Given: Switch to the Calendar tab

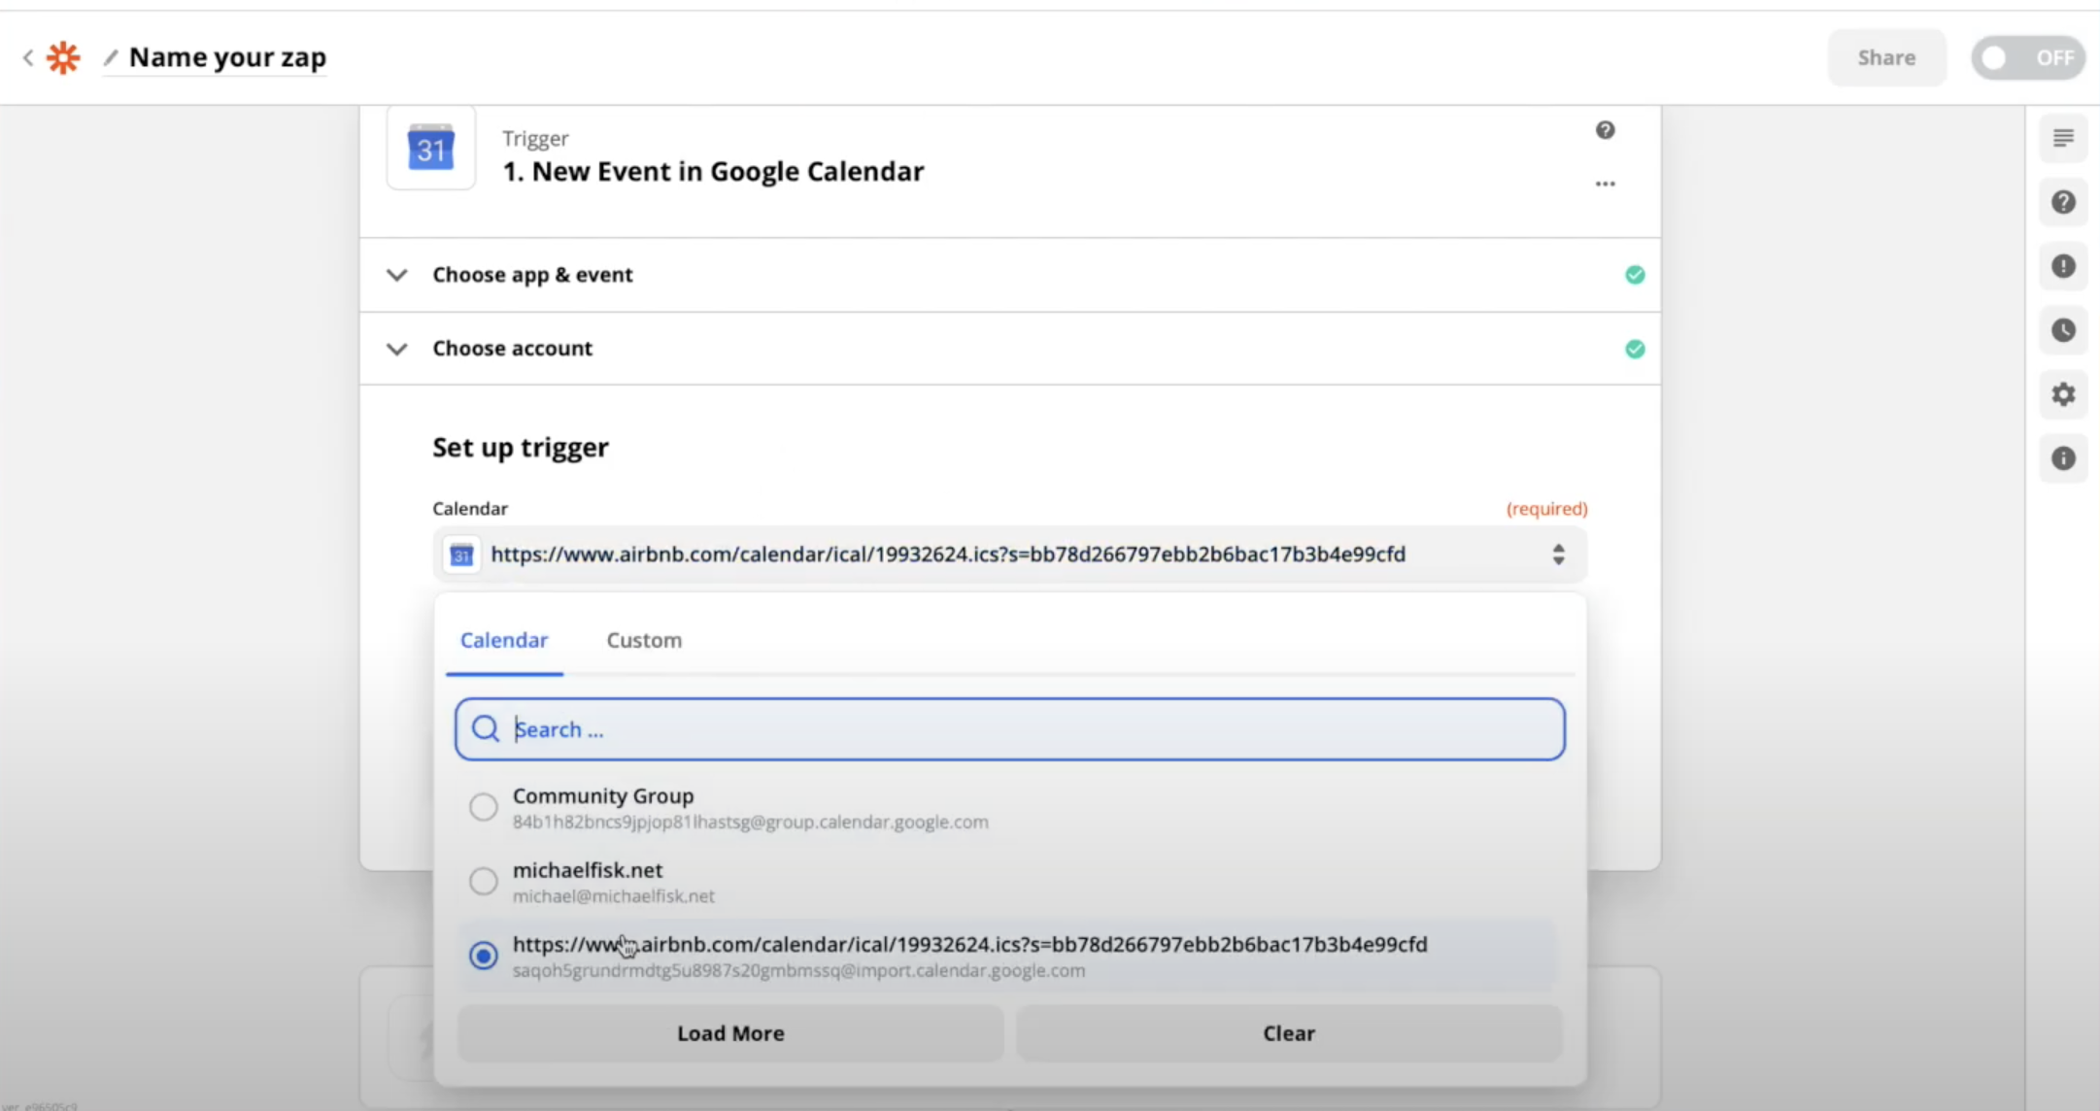Looking at the screenshot, I should (504, 640).
